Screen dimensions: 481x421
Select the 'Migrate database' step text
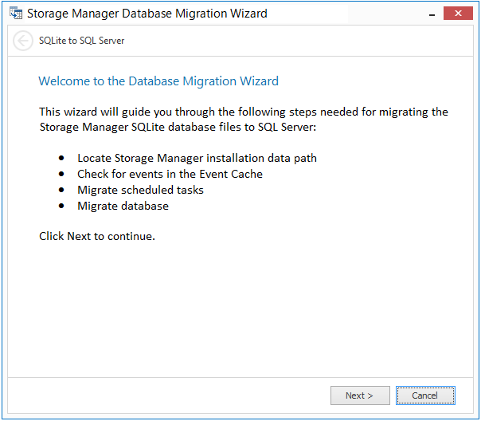coord(123,206)
